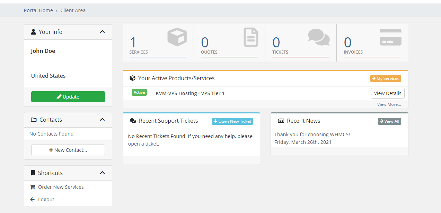This screenshot has height=213, width=441.
Task: Click the Client Area breadcrumb
Action: point(73,10)
